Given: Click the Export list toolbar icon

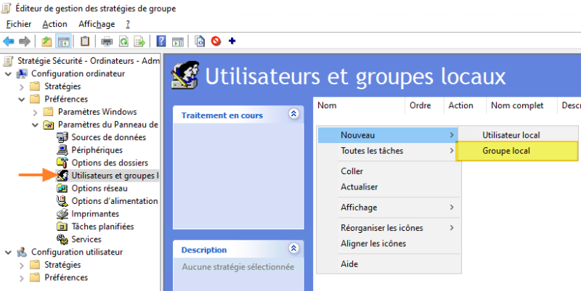Looking at the screenshot, I should (x=139, y=41).
